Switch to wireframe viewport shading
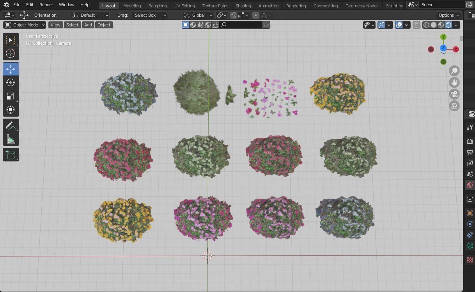Screen dimensions: 475x292 (x=426, y=25)
